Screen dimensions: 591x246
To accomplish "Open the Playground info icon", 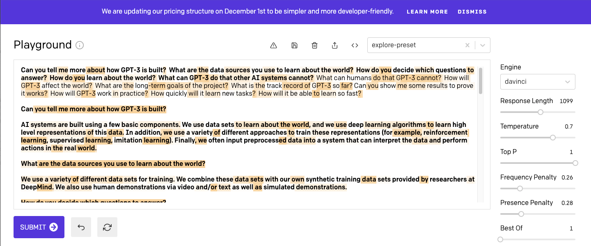I will pos(80,45).
